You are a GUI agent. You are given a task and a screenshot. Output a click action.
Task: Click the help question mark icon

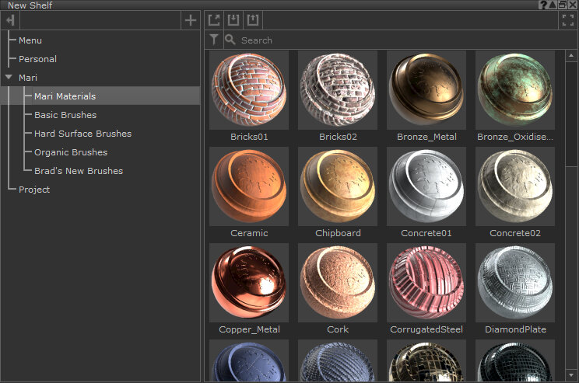(x=542, y=5)
